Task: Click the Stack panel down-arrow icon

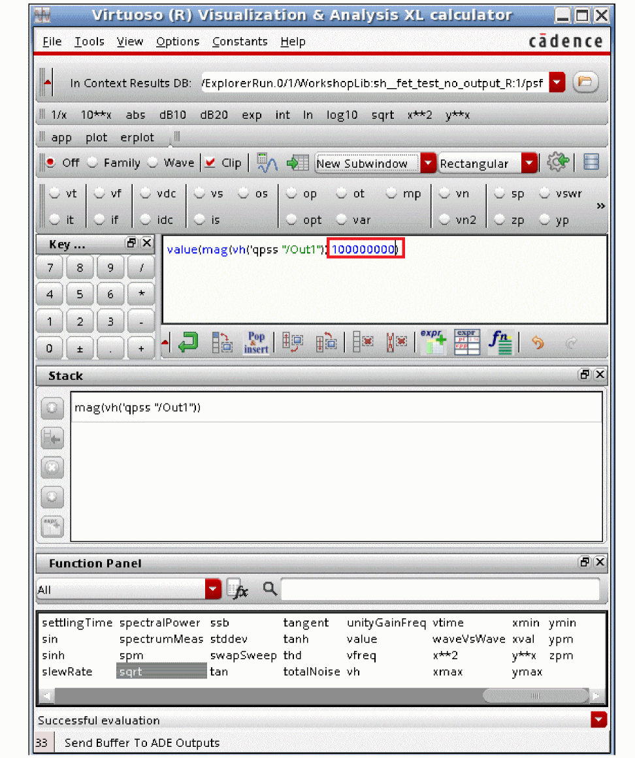Action: [x=52, y=497]
